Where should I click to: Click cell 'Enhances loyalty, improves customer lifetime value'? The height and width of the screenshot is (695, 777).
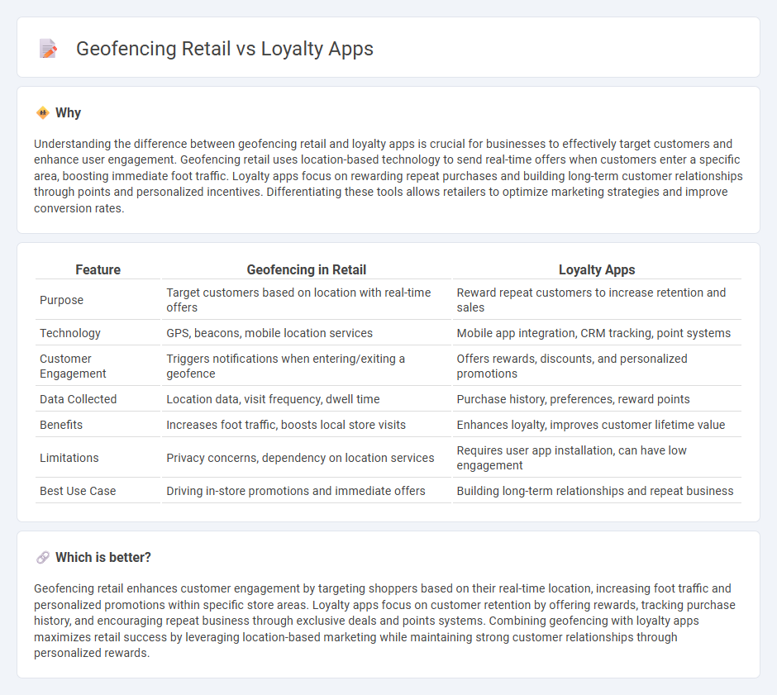click(x=597, y=425)
